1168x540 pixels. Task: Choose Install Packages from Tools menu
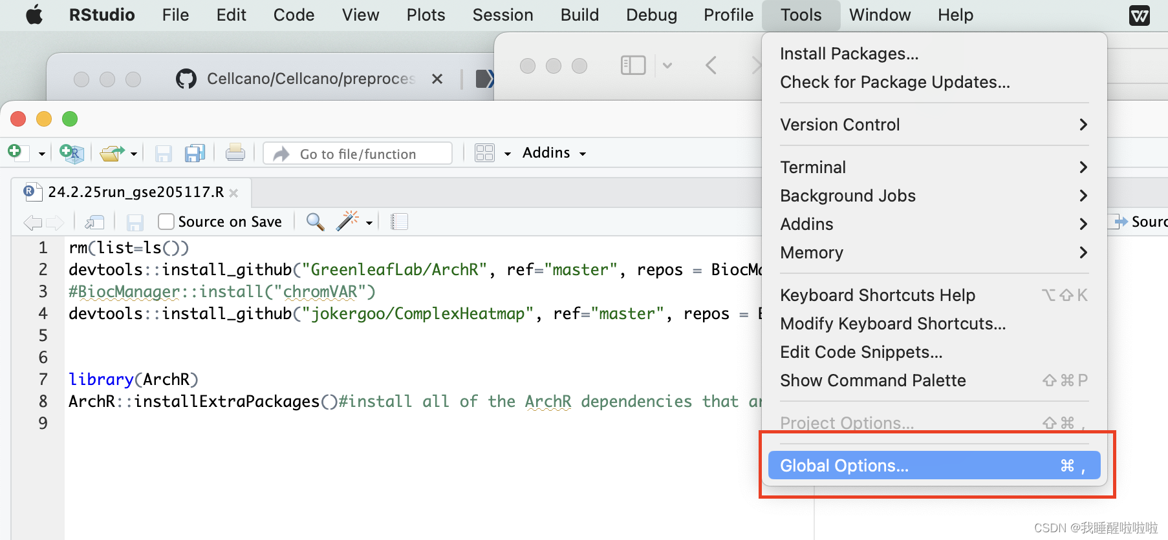coord(934,54)
